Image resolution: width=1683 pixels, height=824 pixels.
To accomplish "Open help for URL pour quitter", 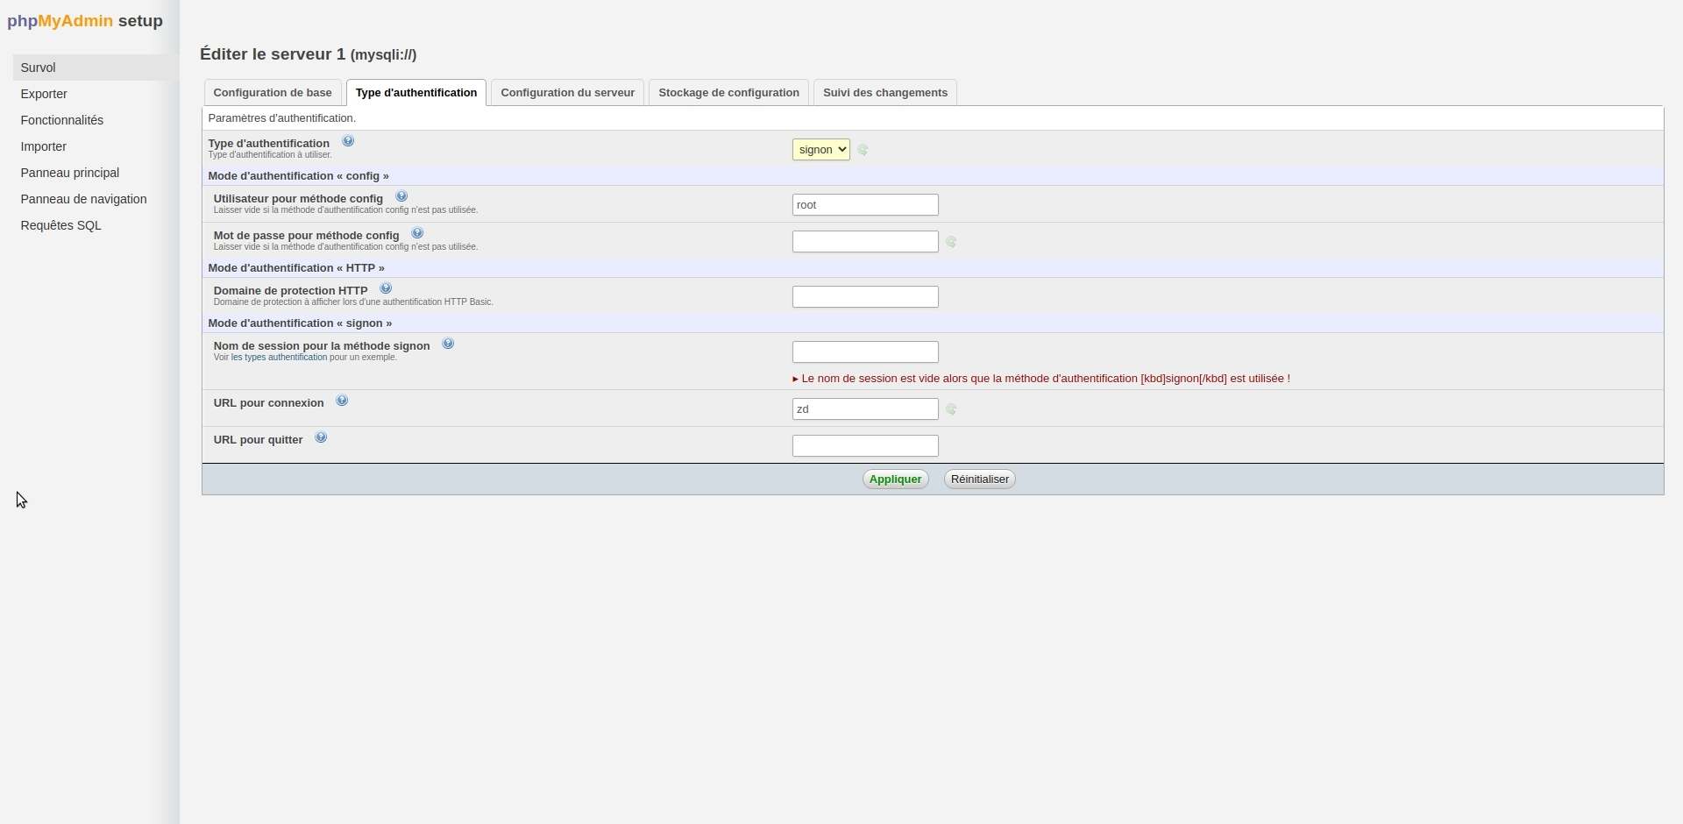I will 321,436.
